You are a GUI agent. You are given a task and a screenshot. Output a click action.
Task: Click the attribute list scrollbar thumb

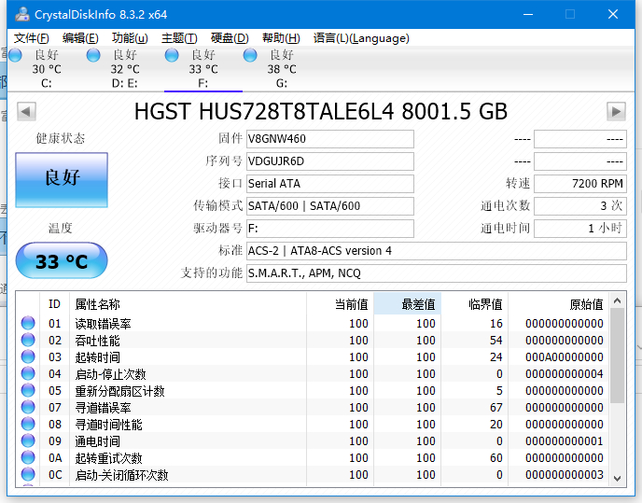coord(618,356)
